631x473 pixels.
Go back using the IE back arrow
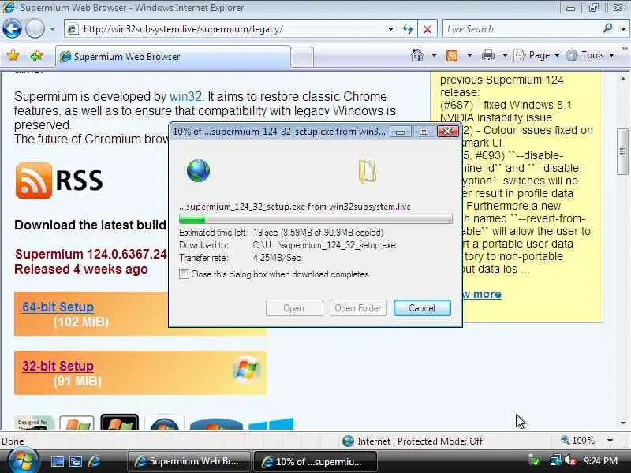12,29
